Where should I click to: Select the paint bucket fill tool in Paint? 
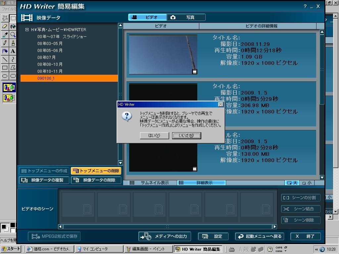13,26
